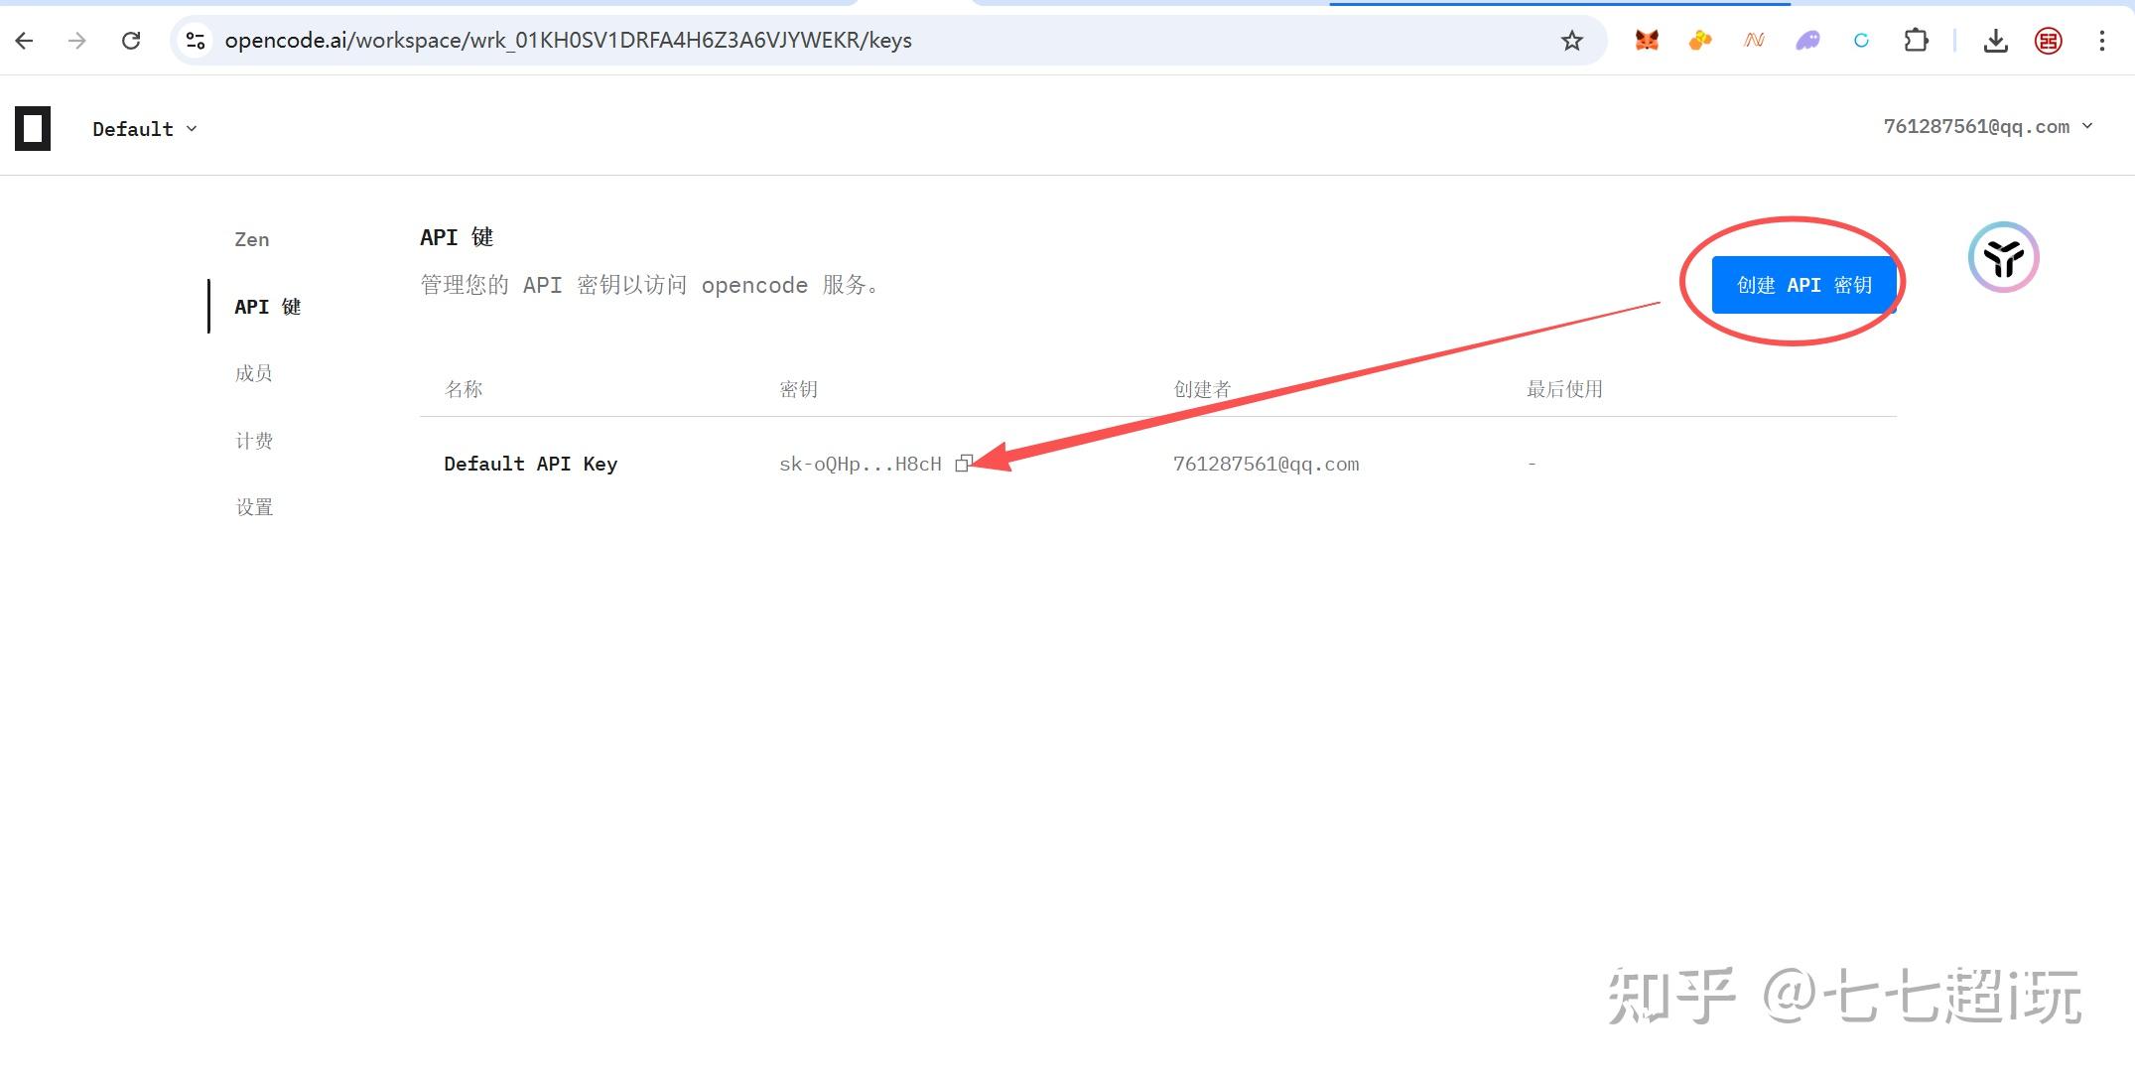Click the floating round assistant icon

(x=2003, y=257)
